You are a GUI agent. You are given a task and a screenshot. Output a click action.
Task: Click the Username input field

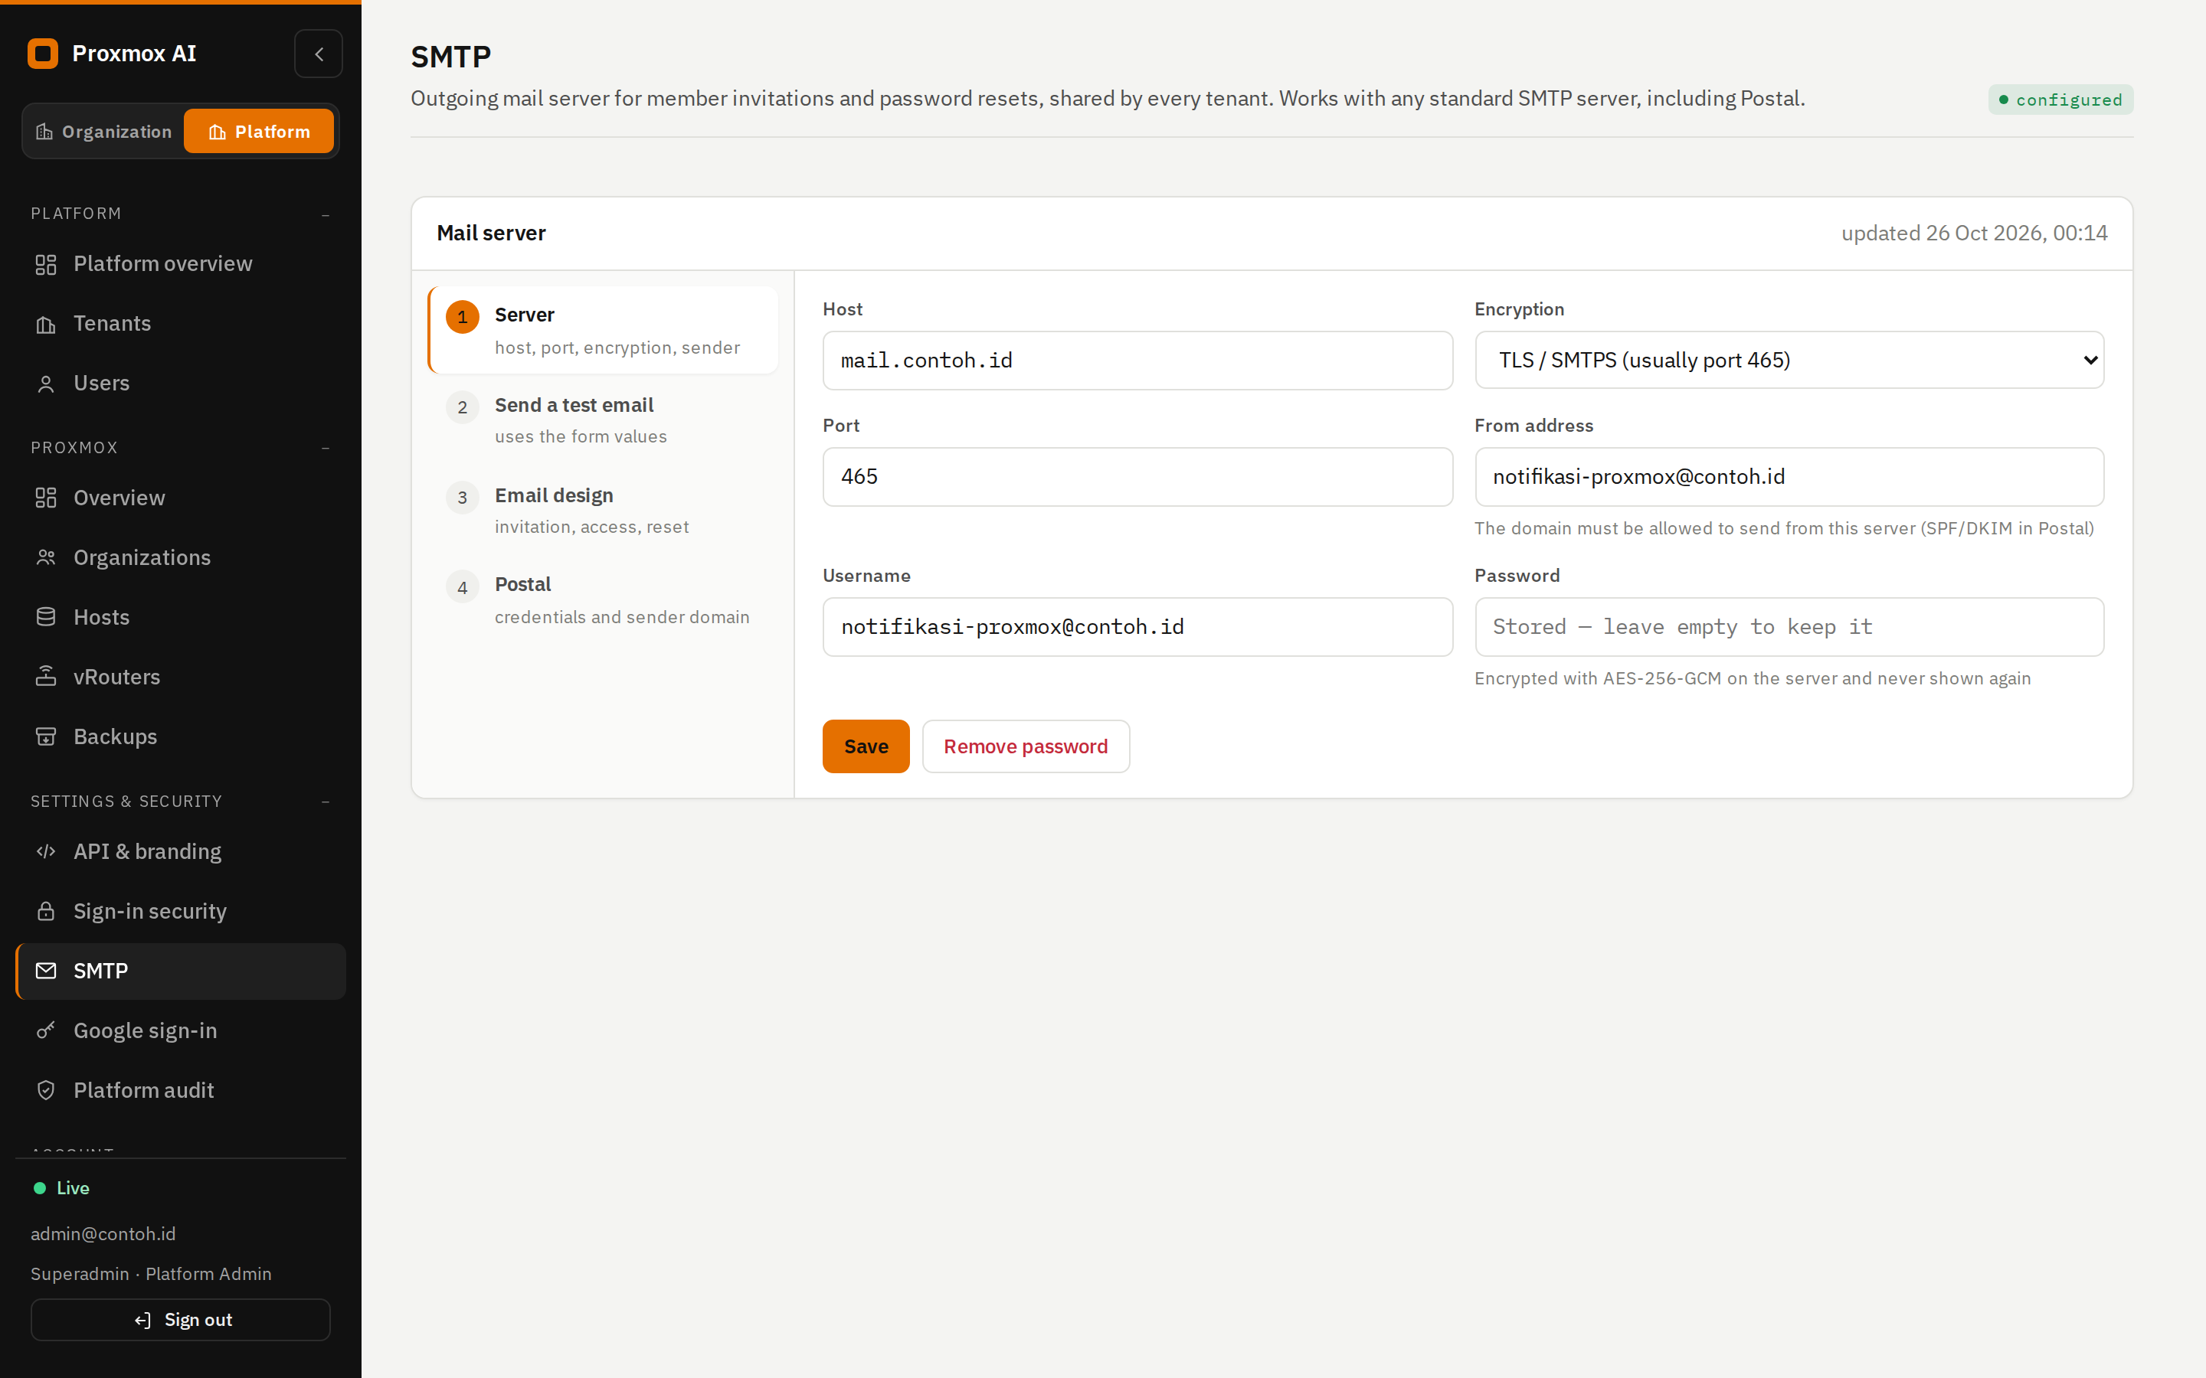pos(1137,627)
